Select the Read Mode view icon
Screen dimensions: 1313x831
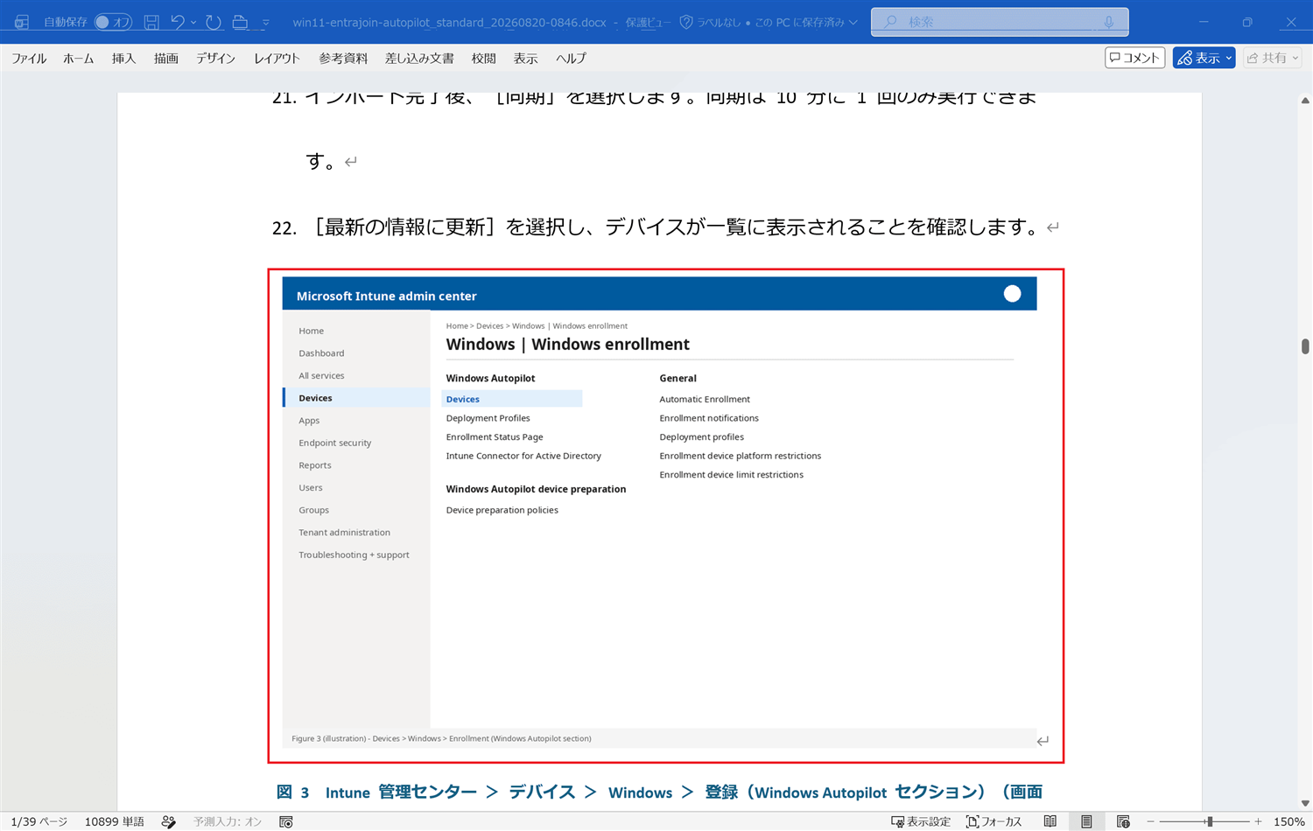[x=1050, y=821]
